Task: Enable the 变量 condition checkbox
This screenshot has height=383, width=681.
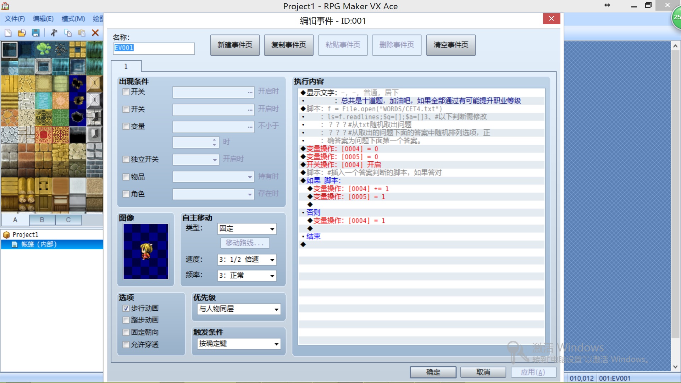Action: coord(126,126)
